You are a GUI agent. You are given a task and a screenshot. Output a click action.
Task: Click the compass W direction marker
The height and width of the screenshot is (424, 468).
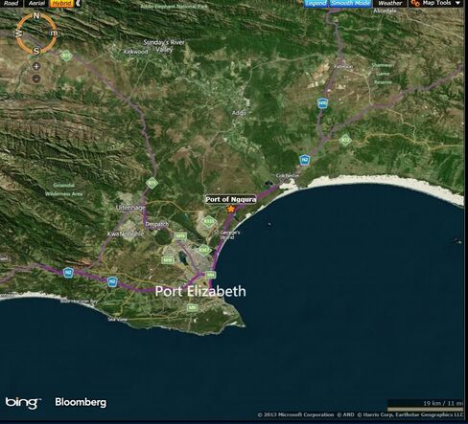pyautogui.click(x=19, y=33)
